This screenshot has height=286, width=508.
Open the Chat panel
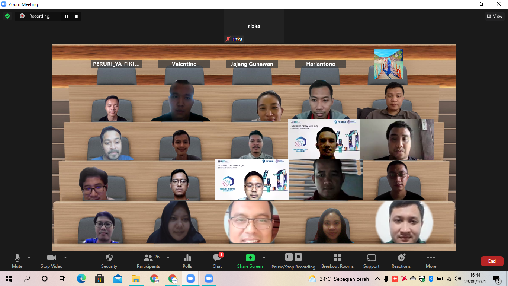click(217, 261)
